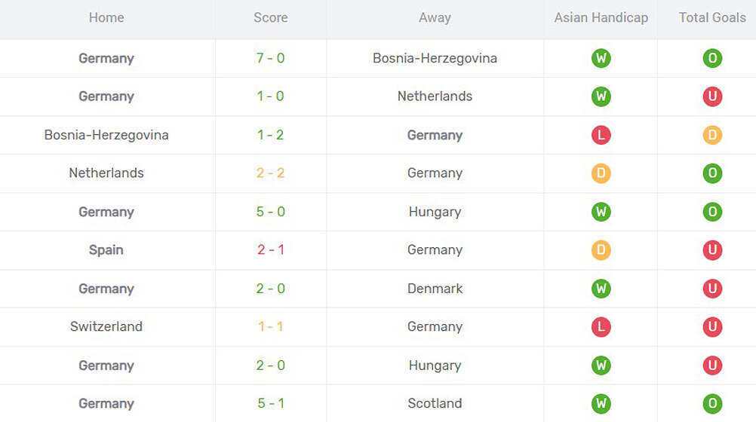This screenshot has width=756, height=422.
Task: Click the Total Goals U badge for Germany vs Denmark
Action: pyautogui.click(x=712, y=289)
